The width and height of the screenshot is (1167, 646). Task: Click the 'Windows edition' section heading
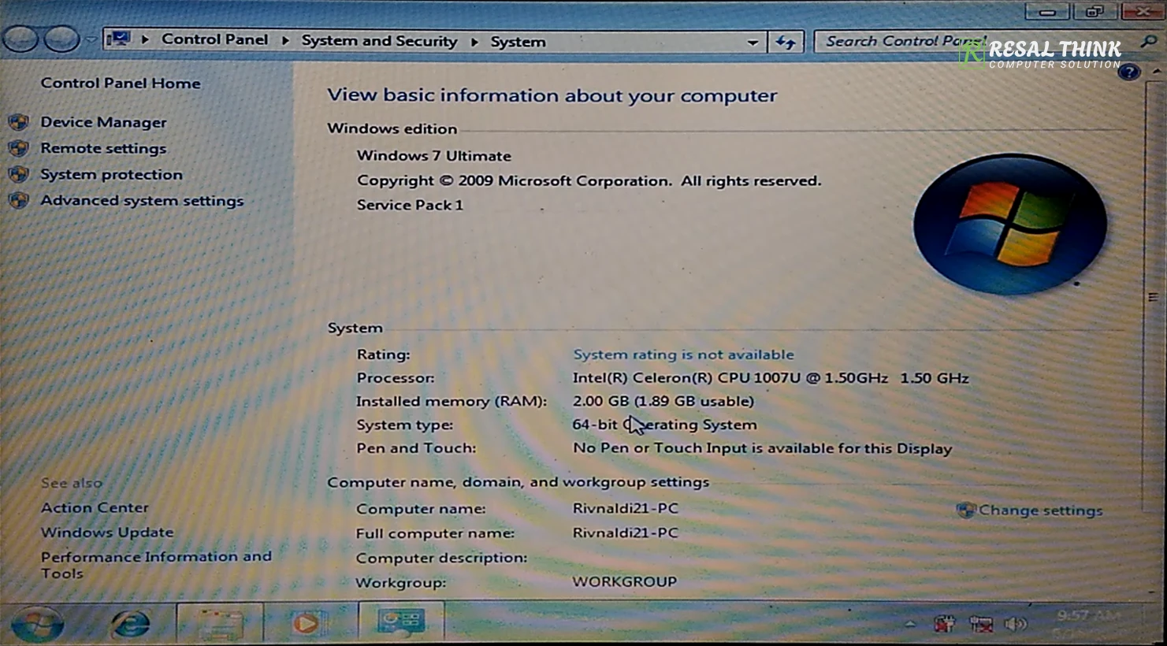[x=392, y=128]
